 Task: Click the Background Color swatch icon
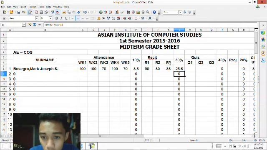point(143,18)
